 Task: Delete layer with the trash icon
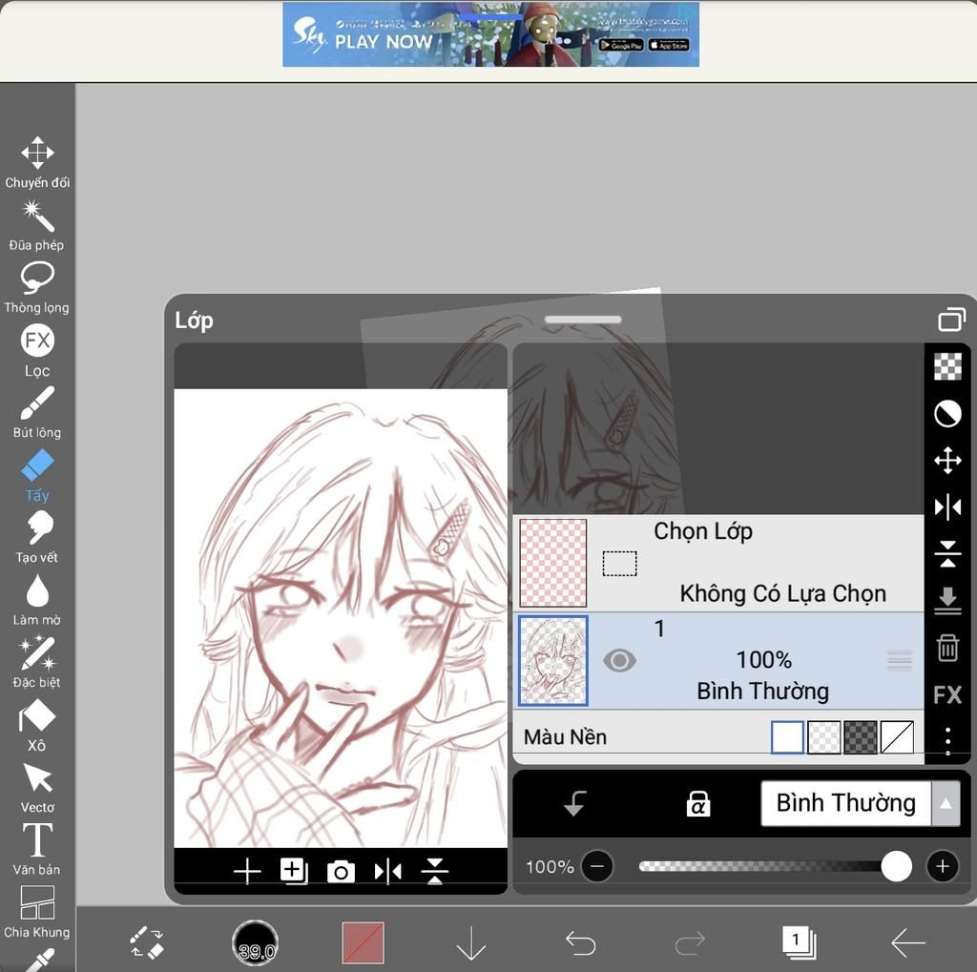tap(947, 649)
